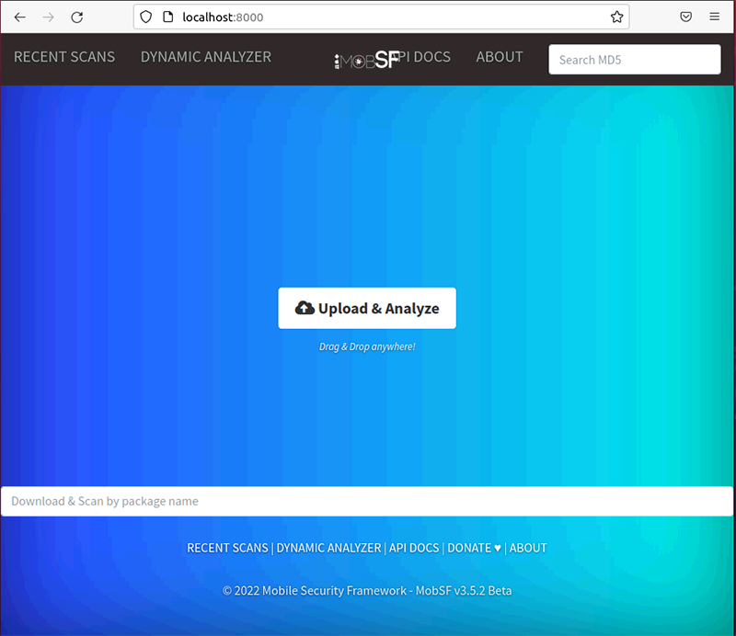Click the Upload & Analyze button
736x636 pixels.
(x=367, y=308)
